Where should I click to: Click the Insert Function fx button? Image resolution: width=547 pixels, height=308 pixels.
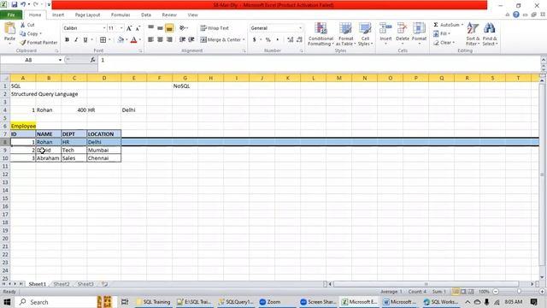click(92, 60)
